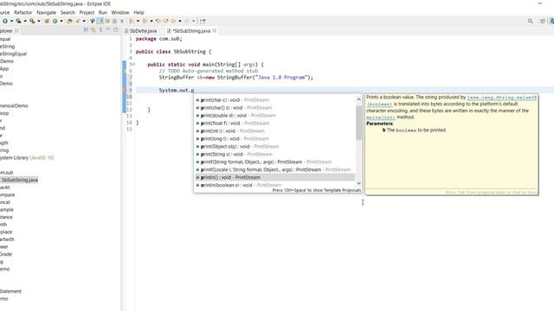Viewport: 554px width, 311px height.
Task: Click the Open Perspective icon
Action: (x=543, y=21)
